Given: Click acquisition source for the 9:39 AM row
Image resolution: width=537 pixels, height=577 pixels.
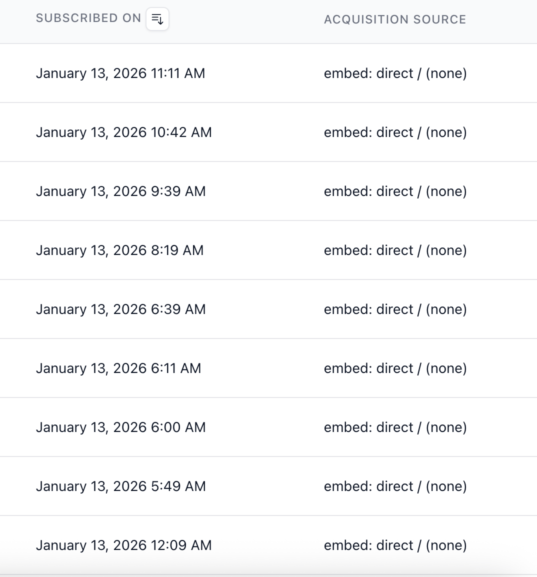Looking at the screenshot, I should coord(395,191).
